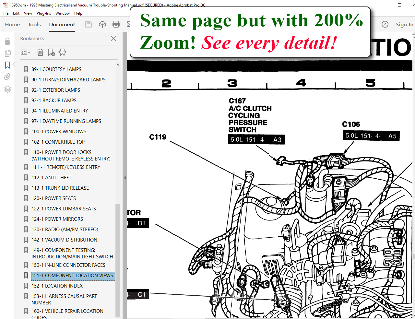Go to 122-1 POWER LUMBAR SEATS
415x319 pixels.
point(64,209)
